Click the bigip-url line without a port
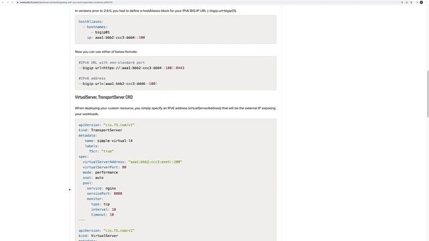429x241 pixels. (118, 84)
